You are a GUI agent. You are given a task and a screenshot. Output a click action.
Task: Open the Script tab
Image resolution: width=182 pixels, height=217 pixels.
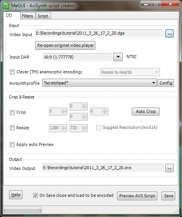pyautogui.click(x=43, y=16)
